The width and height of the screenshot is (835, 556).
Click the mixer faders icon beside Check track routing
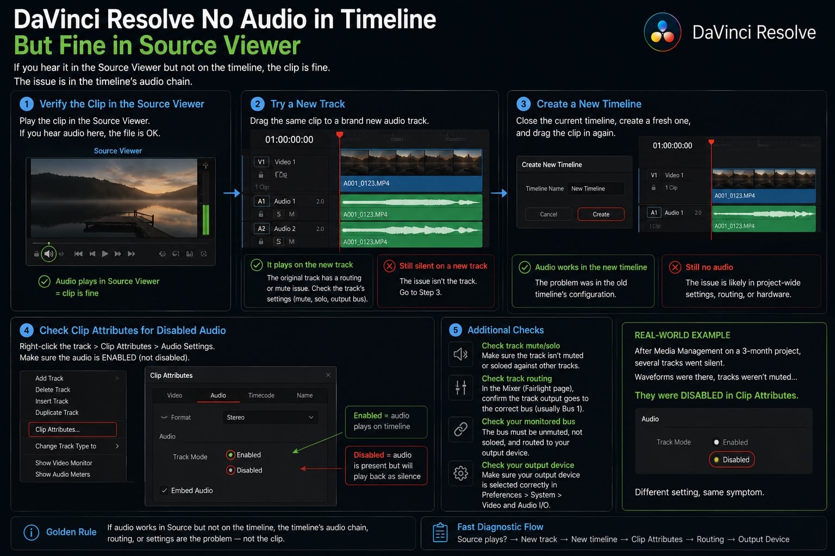click(x=460, y=387)
